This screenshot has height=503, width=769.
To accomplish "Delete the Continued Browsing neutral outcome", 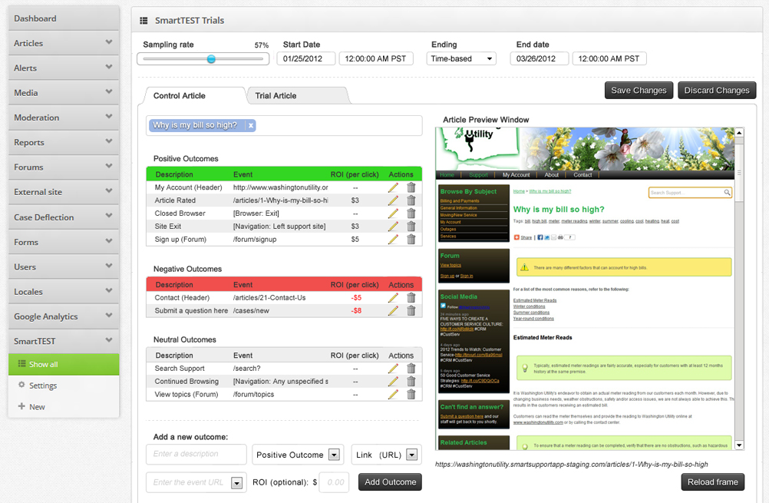I will click(411, 381).
